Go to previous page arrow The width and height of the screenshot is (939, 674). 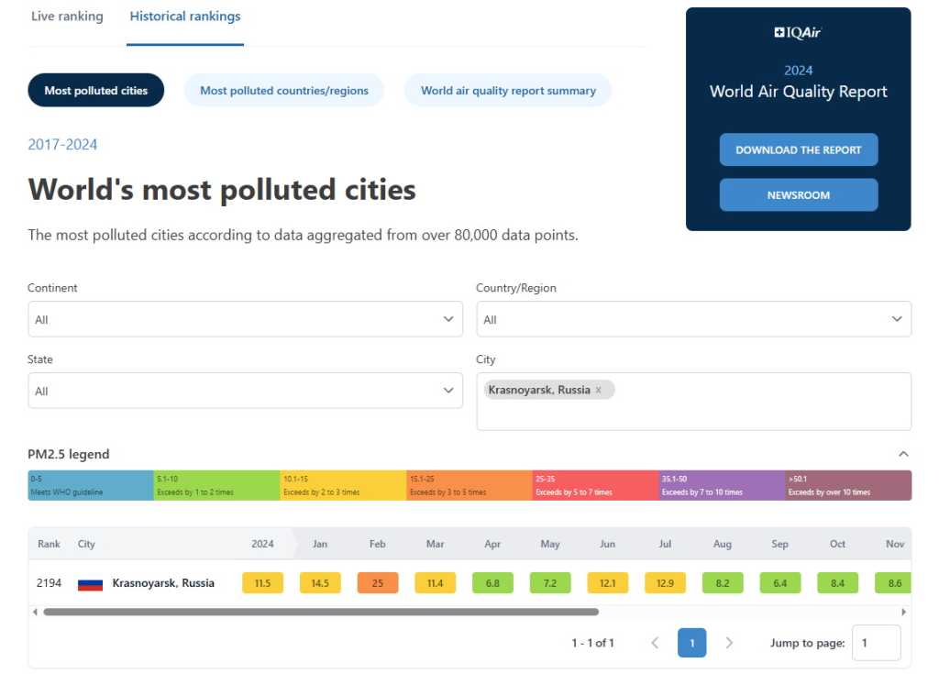[x=655, y=643]
